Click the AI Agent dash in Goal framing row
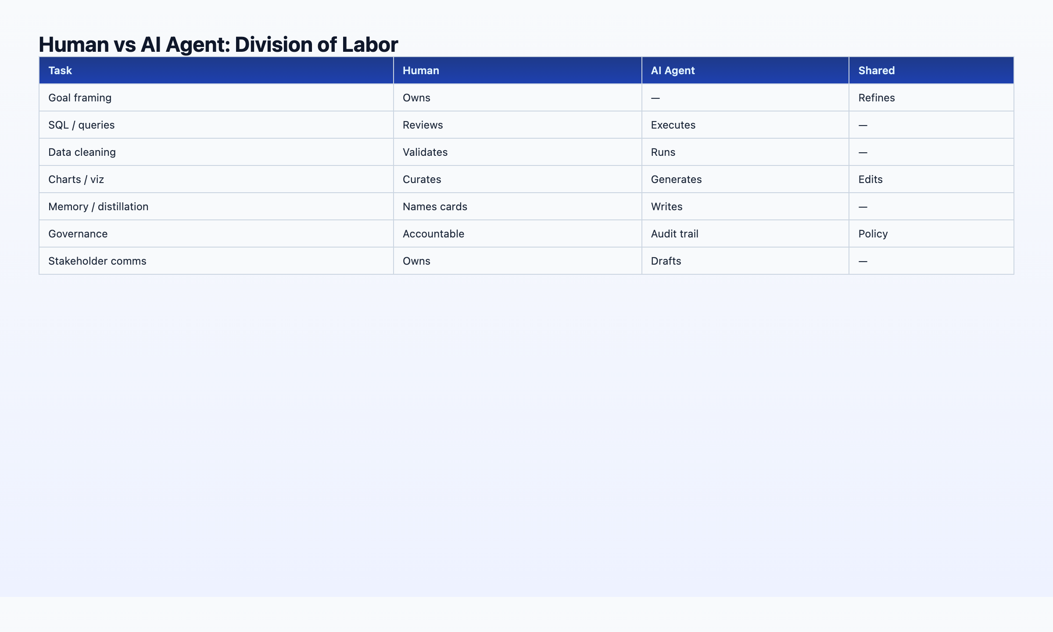The image size is (1053, 632). (x=655, y=98)
